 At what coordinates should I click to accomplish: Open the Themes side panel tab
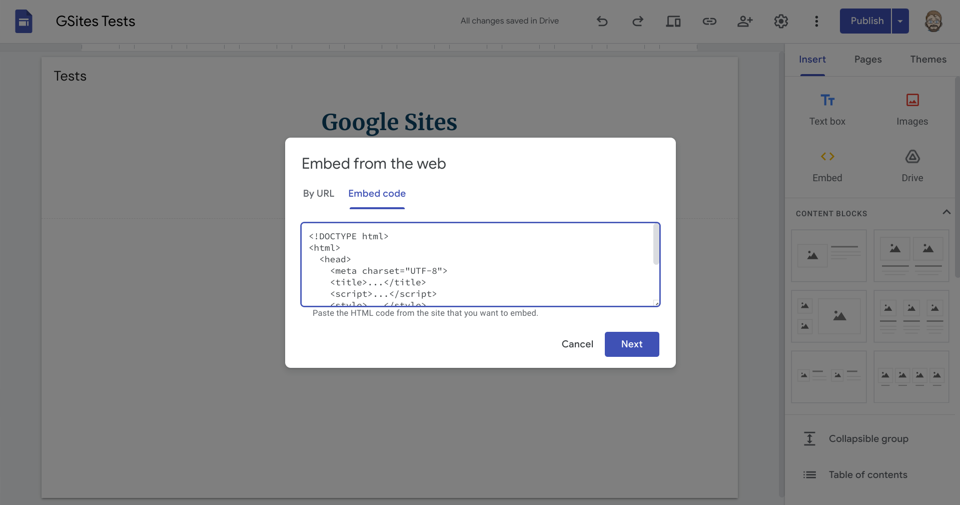928,60
